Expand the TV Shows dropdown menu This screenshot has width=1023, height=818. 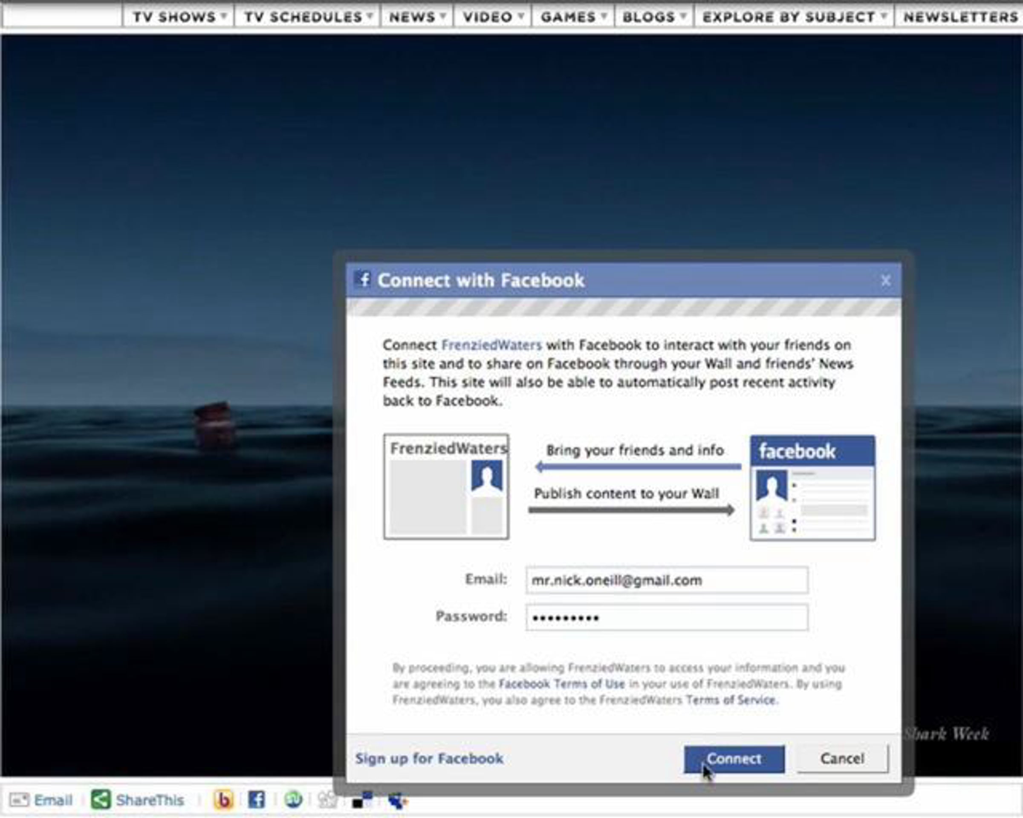[179, 17]
